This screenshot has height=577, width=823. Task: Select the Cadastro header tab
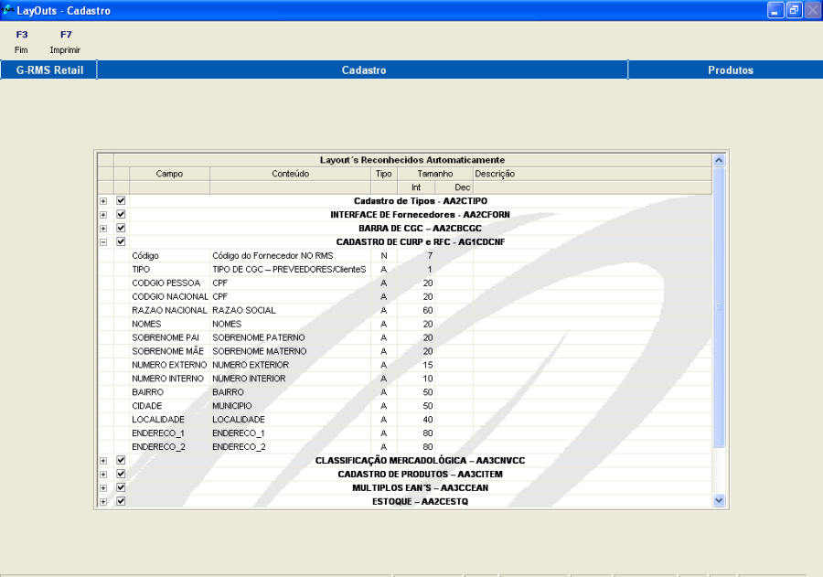click(x=363, y=69)
